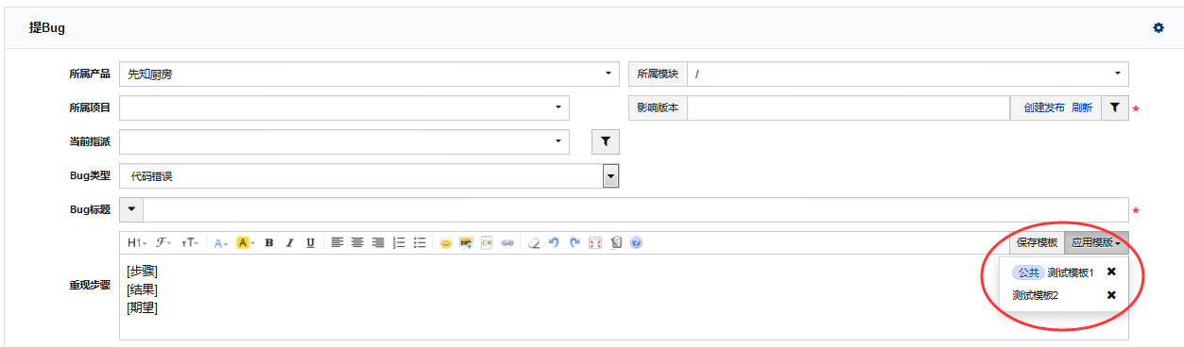Open the blue text color picker
The height and width of the screenshot is (347, 1184).
[x=221, y=242]
